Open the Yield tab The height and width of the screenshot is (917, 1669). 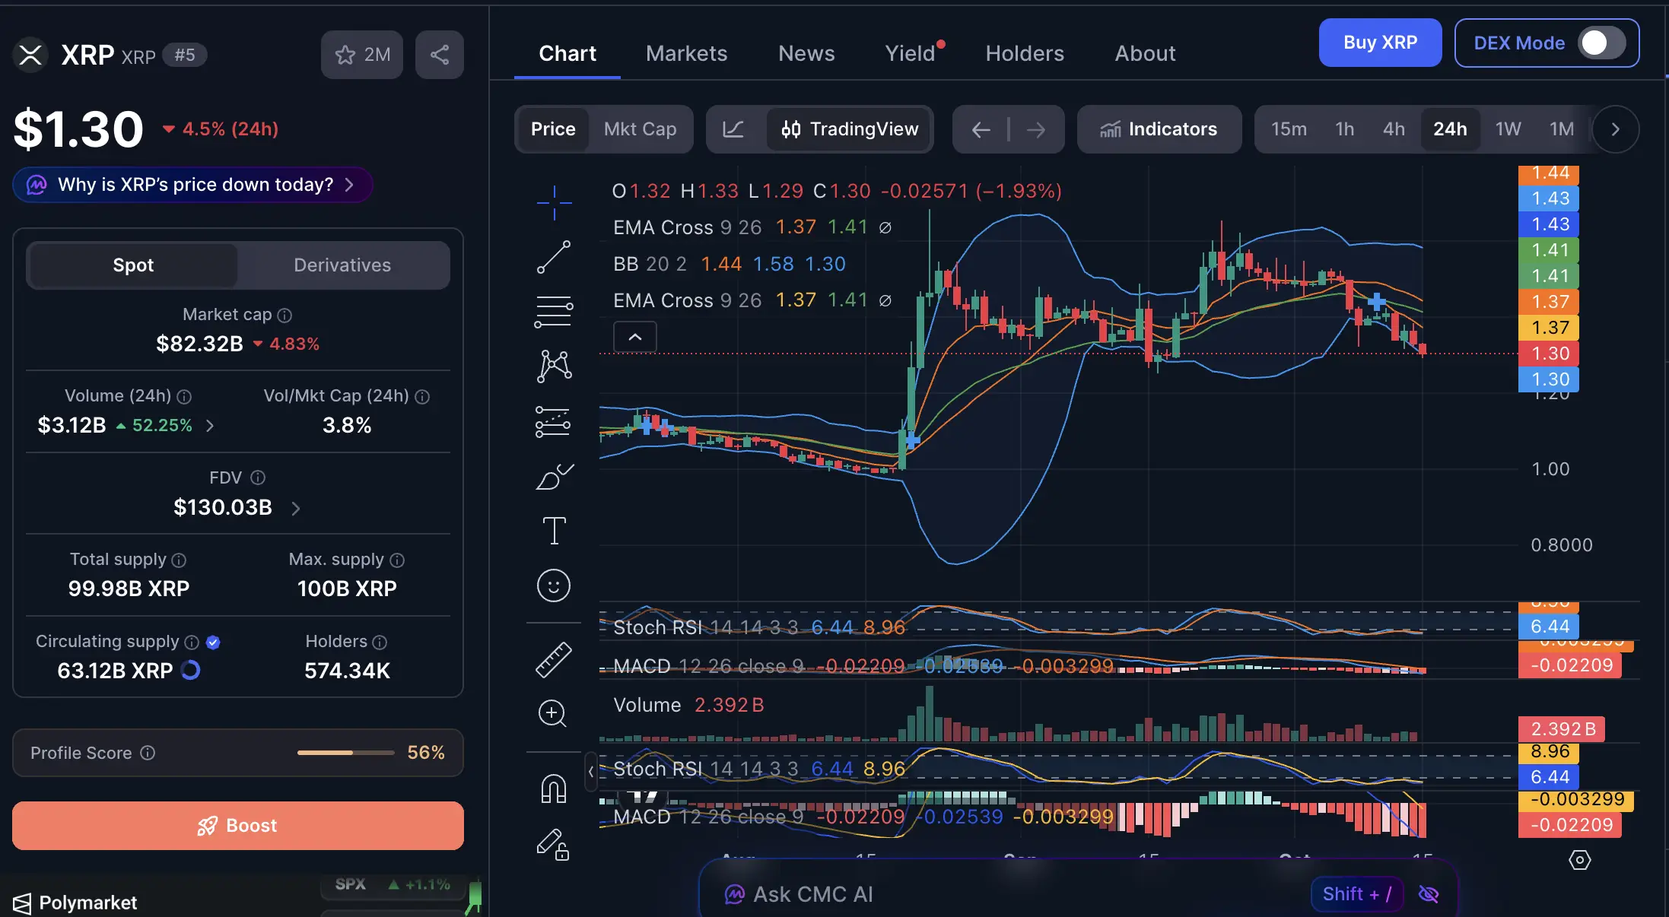point(911,54)
